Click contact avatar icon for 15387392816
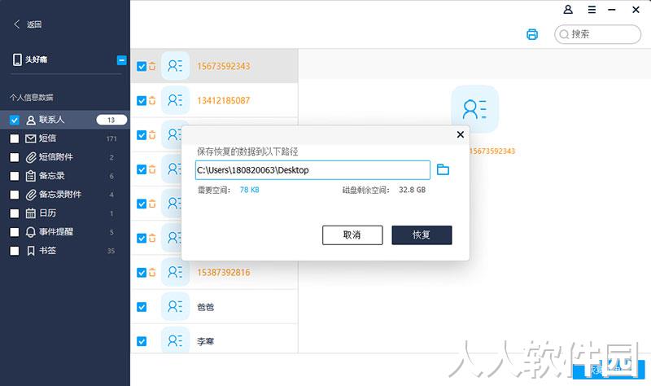Viewport: 651px width, 386px height. (x=175, y=272)
